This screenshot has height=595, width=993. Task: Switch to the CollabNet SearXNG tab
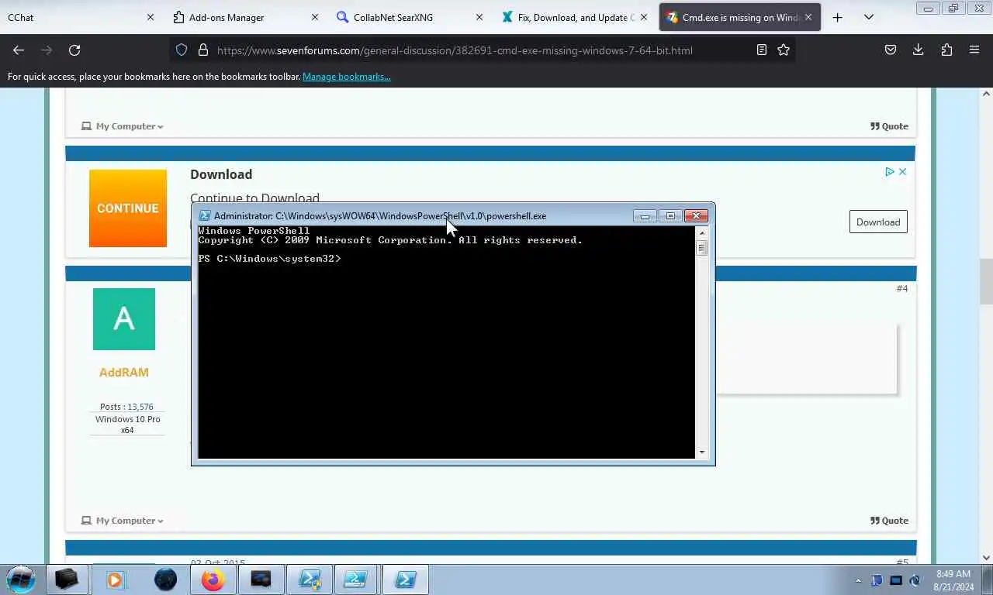point(401,17)
